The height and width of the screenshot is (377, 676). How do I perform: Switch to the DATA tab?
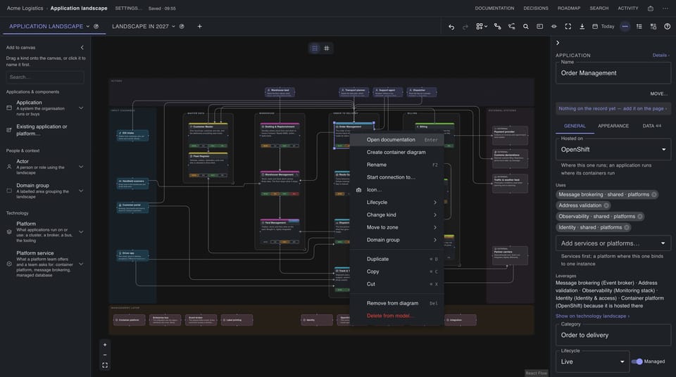[651, 126]
